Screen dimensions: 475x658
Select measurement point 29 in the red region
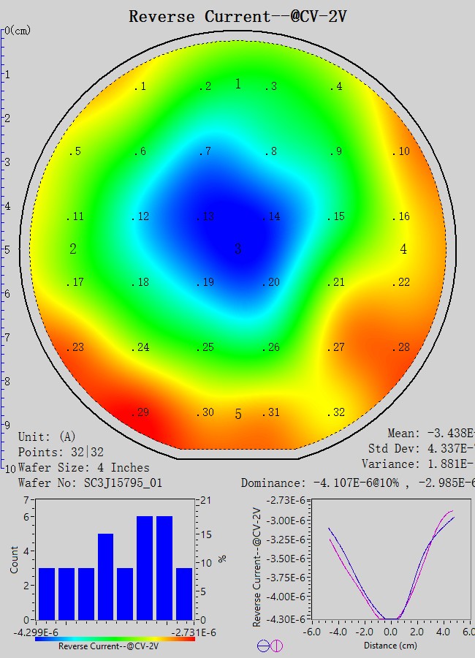(x=141, y=412)
